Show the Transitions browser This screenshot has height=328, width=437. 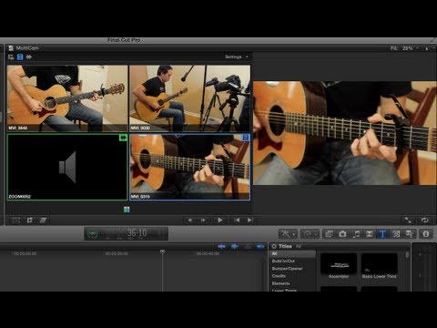(370, 234)
